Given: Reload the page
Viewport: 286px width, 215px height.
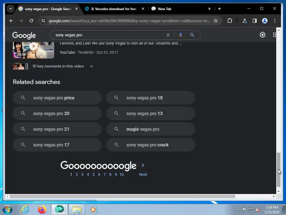Looking at the screenshot, I should click(31, 21).
